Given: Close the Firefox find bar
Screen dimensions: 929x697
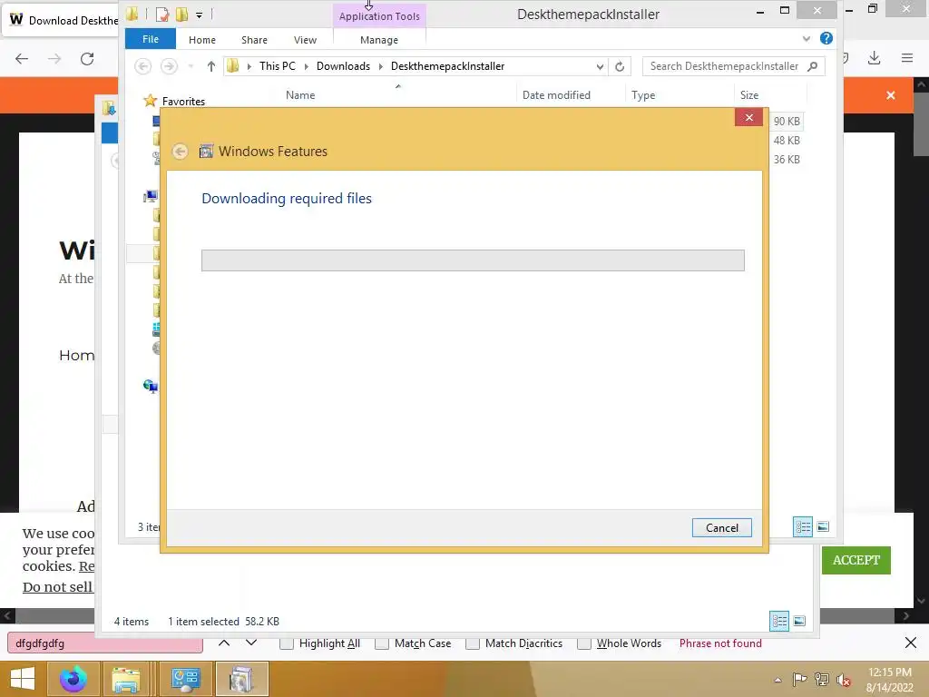Looking at the screenshot, I should pos(911,643).
